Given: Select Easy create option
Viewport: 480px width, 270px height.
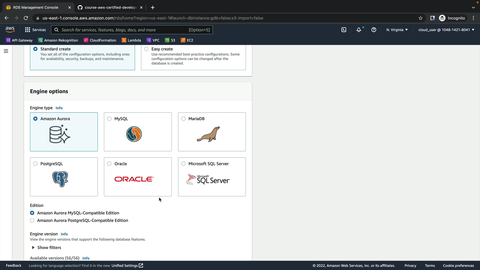Looking at the screenshot, I should point(146,49).
